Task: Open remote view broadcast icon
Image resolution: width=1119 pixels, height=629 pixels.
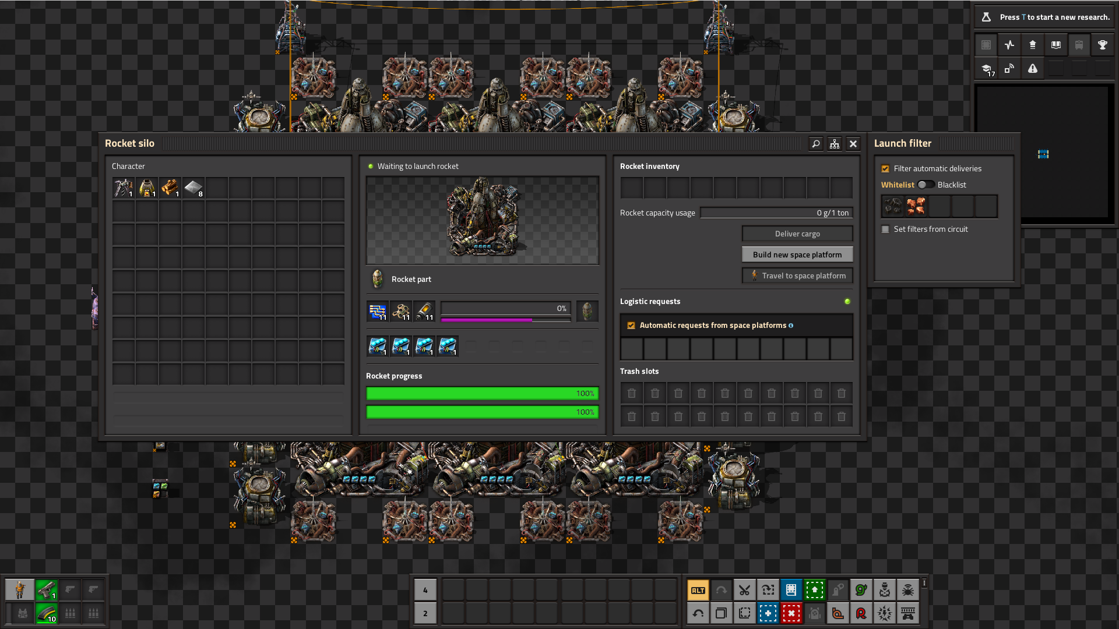Action: 1009,69
